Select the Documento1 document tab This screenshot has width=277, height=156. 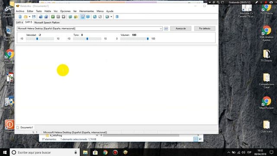[x=25, y=127]
